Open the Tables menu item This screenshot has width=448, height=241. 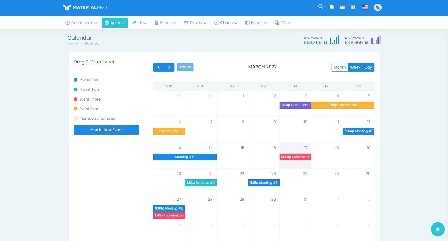[196, 22]
